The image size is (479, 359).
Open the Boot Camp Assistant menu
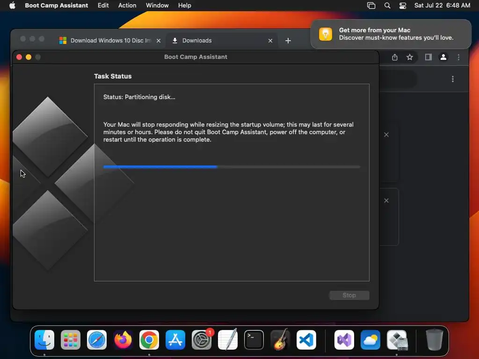pyautogui.click(x=57, y=6)
